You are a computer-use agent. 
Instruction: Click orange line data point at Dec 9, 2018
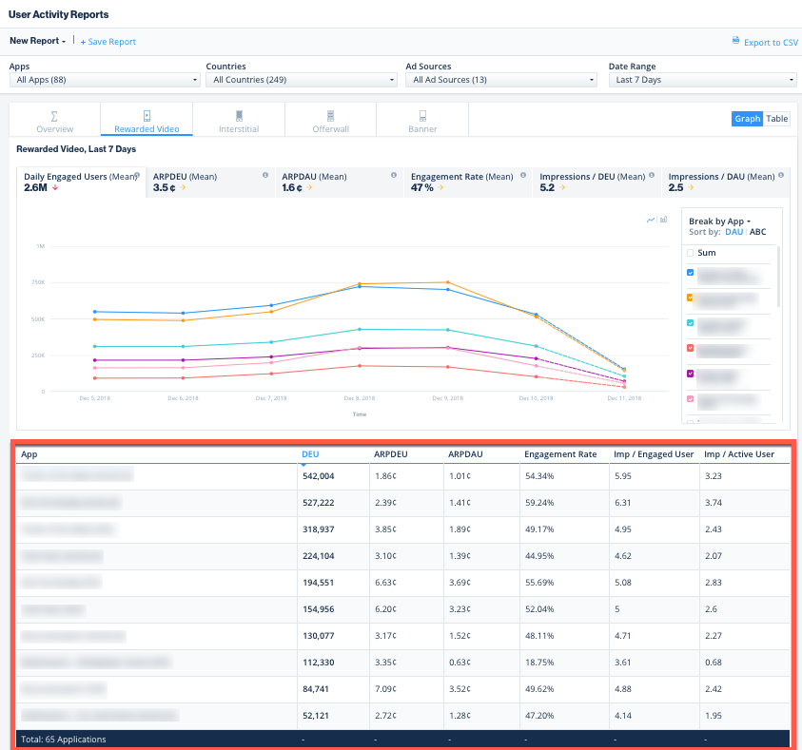point(448,282)
